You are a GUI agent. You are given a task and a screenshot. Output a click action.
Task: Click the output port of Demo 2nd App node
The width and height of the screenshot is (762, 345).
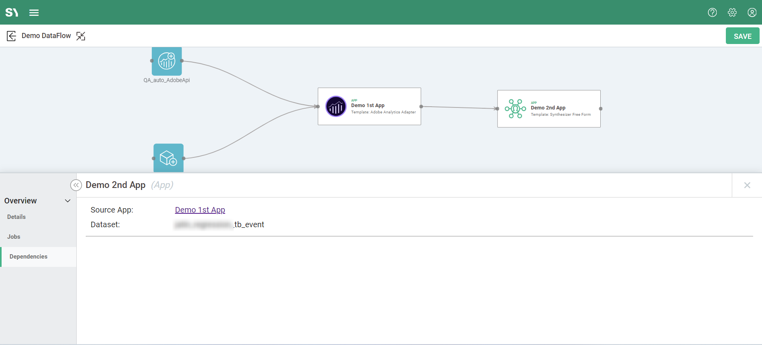coord(600,109)
